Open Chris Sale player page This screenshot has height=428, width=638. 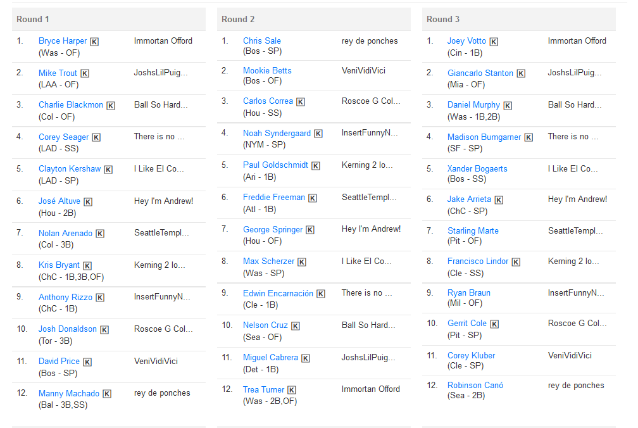(261, 41)
